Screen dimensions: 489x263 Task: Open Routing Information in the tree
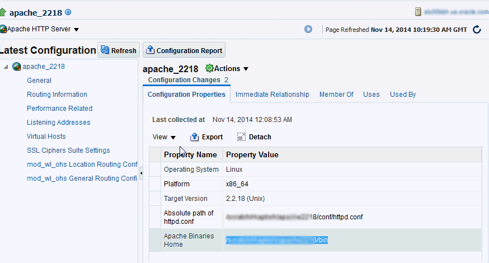click(57, 95)
